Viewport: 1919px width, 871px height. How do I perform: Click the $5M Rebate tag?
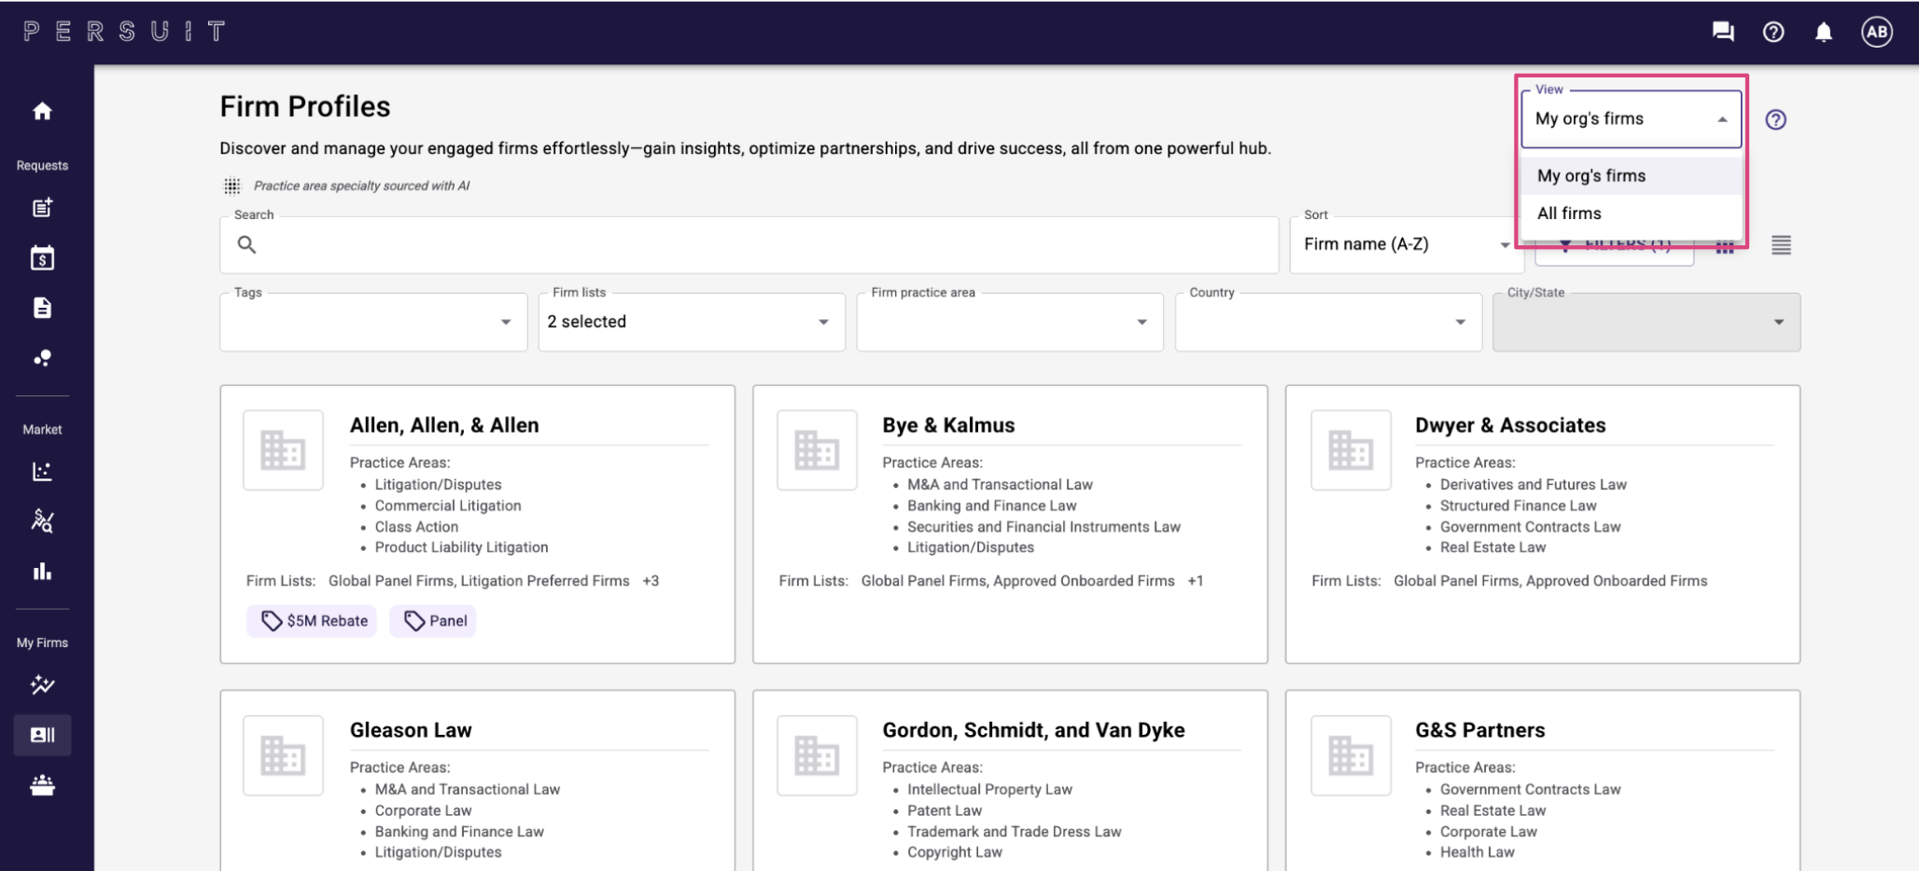pyautogui.click(x=313, y=621)
